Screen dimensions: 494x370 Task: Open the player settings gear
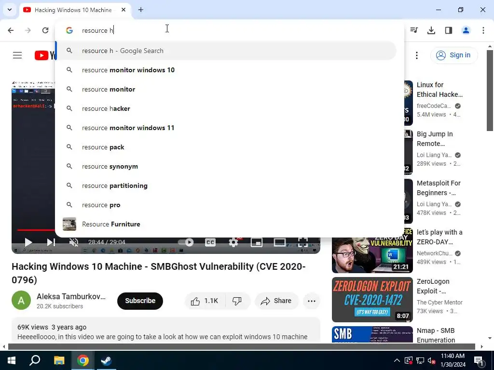(233, 242)
